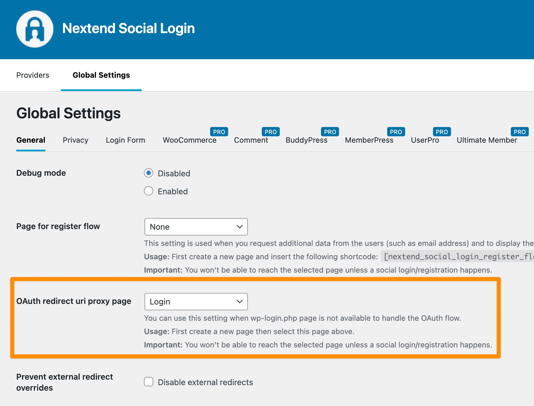This screenshot has height=406, width=534.
Task: Open the OAuth redirect uri proxy page dropdown
Action: click(196, 302)
